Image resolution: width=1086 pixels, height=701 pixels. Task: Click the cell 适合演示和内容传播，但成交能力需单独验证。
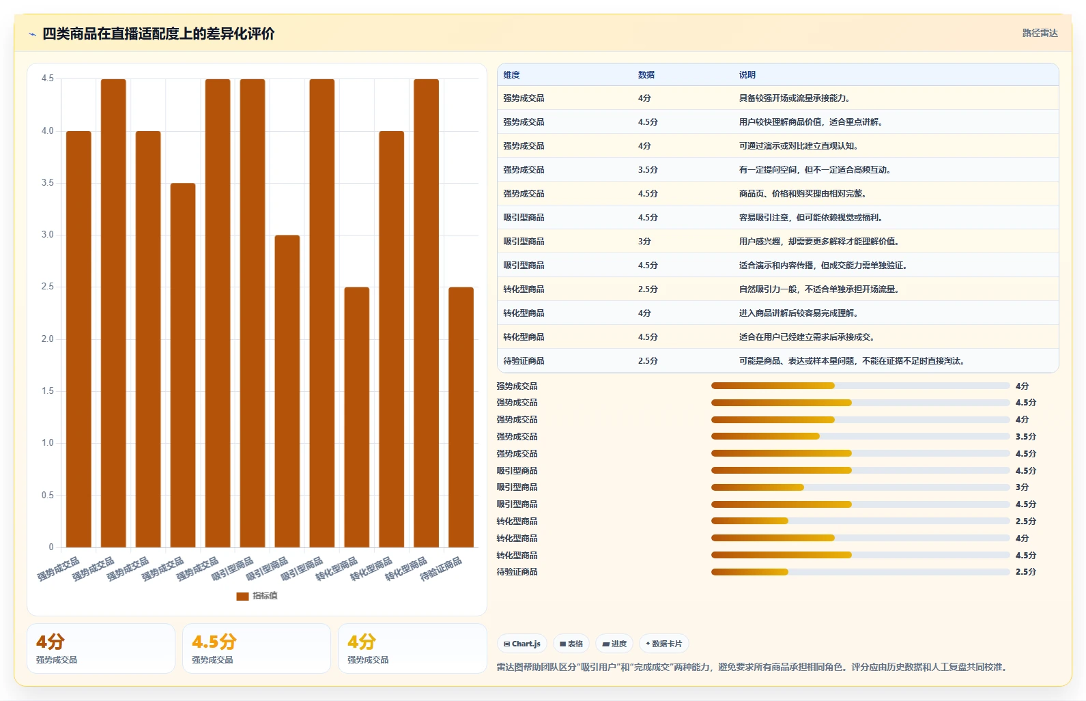coord(824,266)
